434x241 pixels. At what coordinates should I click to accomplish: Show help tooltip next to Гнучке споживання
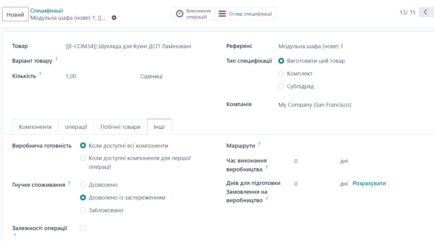[x=69, y=183]
